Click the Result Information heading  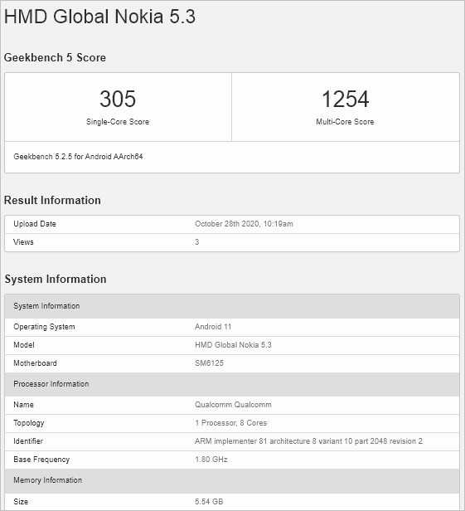tap(52, 201)
